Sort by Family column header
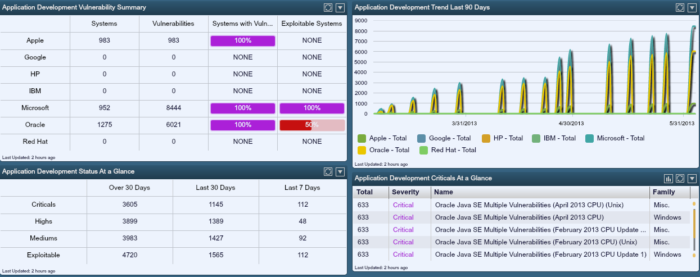 670,192
